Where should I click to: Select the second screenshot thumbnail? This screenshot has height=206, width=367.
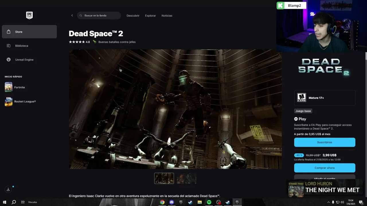187,178
